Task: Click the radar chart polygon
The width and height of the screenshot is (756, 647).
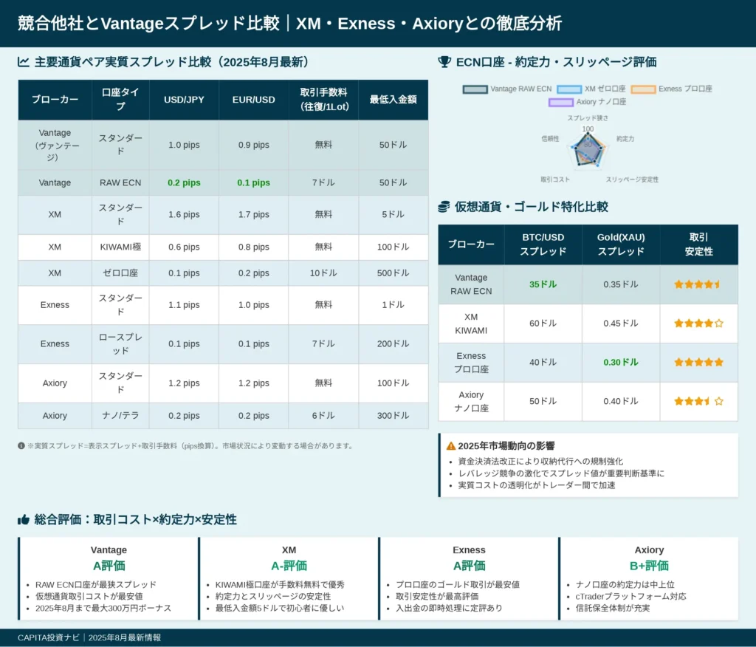Action: point(588,151)
